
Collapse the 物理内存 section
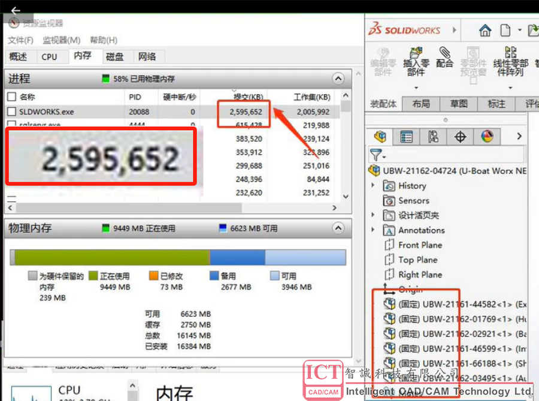(338, 228)
